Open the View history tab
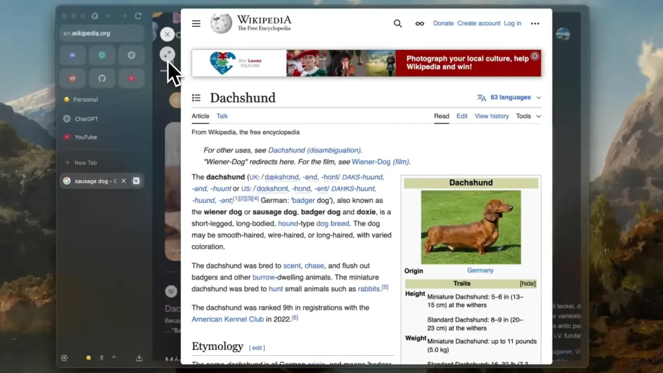This screenshot has width=663, height=373. click(x=492, y=116)
